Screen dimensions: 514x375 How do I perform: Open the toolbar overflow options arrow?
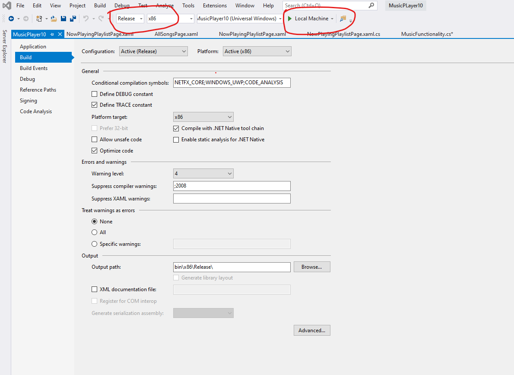(351, 21)
